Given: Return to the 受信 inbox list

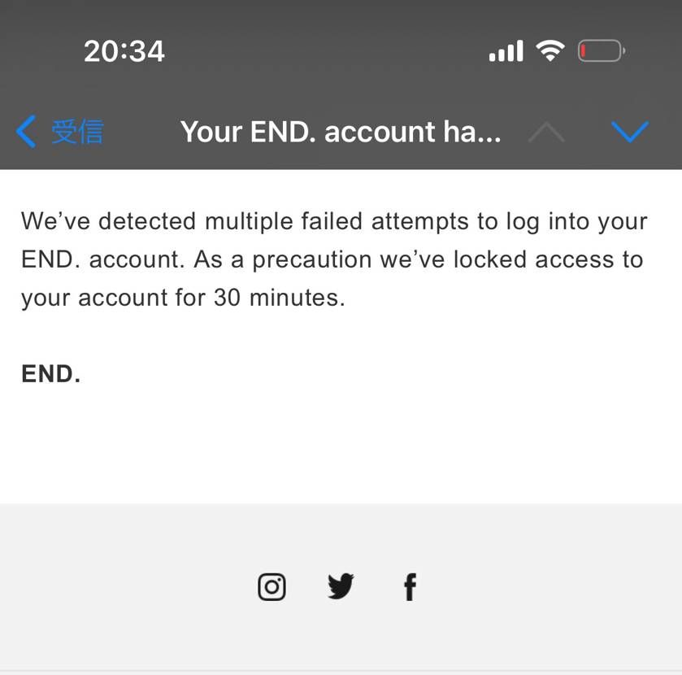Looking at the screenshot, I should click(77, 132).
